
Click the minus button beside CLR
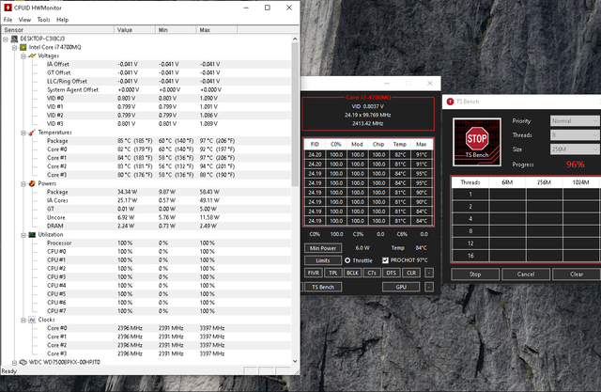(x=429, y=273)
